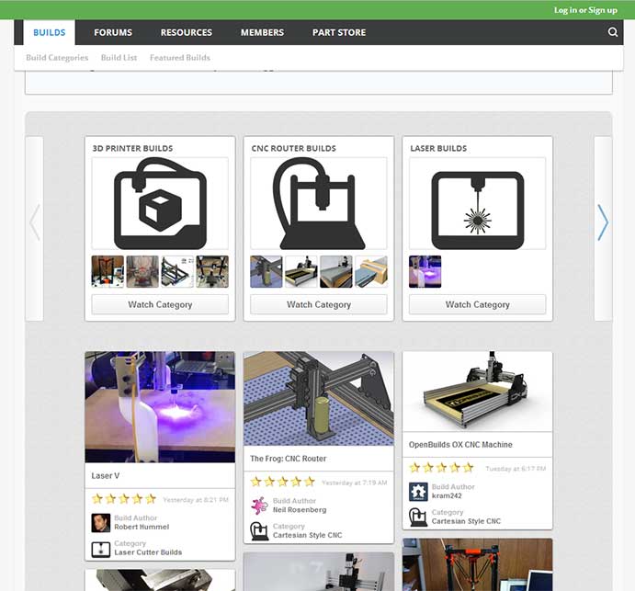Open the Laser V build thumbnail
This screenshot has width=635, height=591.
click(x=160, y=406)
